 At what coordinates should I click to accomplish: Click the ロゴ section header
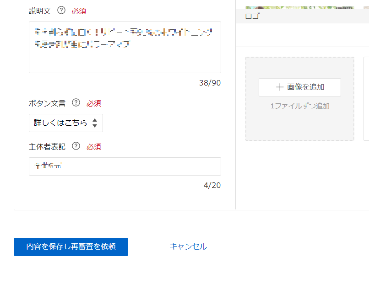point(252,16)
